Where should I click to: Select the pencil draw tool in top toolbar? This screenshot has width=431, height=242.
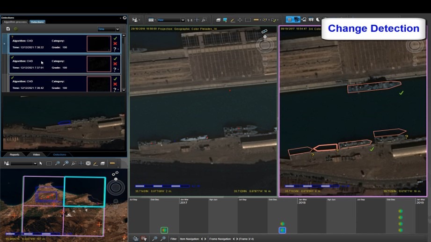(x=233, y=20)
